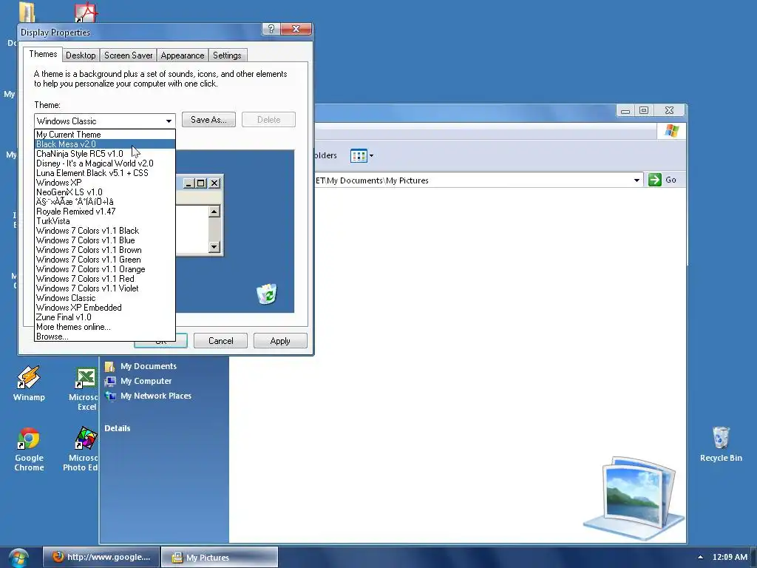Switch to the Screen Saver tab
757x568 pixels.
coord(128,55)
